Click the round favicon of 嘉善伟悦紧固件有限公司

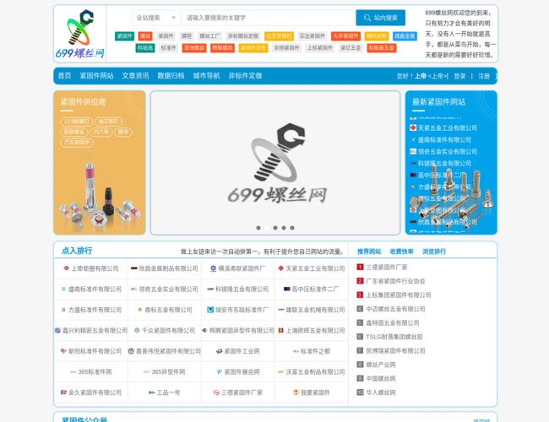[131, 351]
